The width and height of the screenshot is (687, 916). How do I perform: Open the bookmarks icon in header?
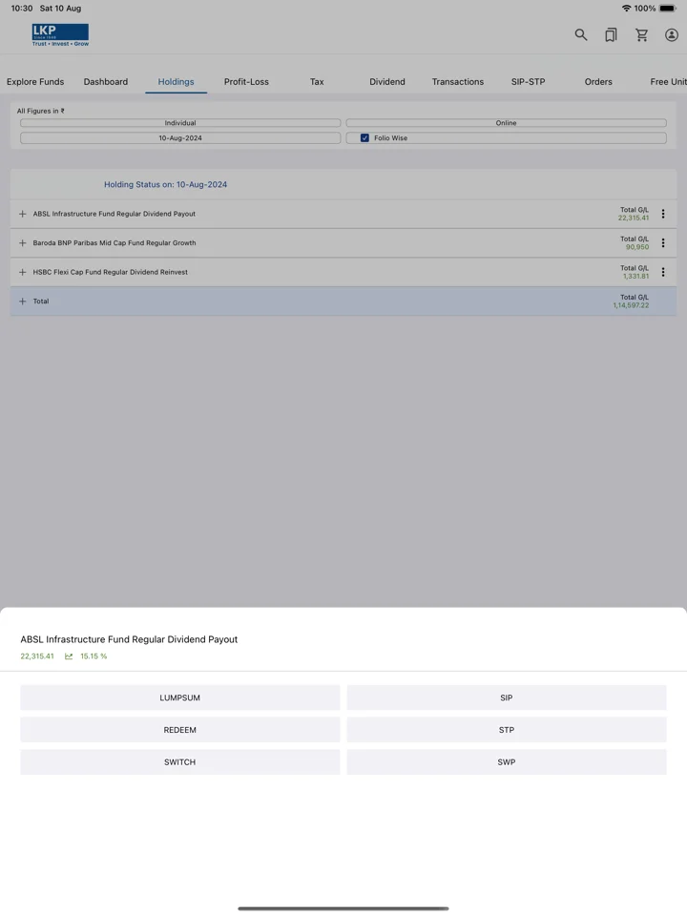pyautogui.click(x=611, y=35)
